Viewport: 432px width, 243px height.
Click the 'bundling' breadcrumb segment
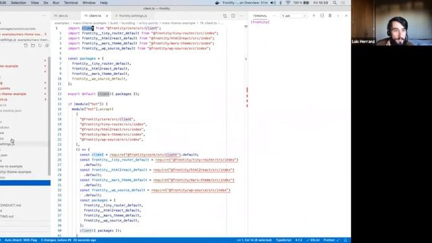tap(128, 23)
